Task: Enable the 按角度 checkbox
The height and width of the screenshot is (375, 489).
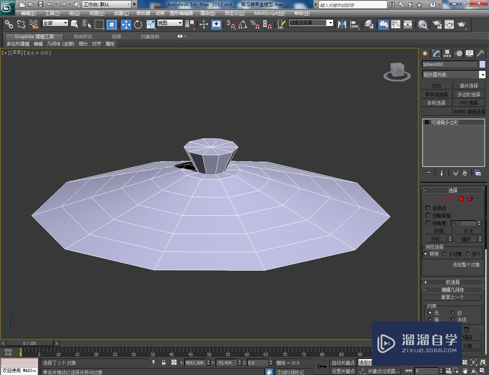Action: click(428, 223)
